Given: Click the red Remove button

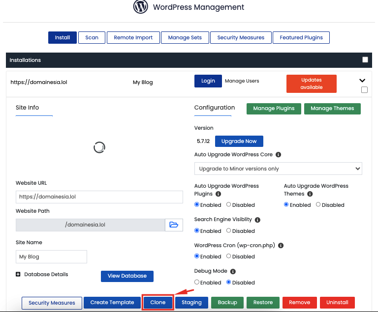Looking at the screenshot, I should pyautogui.click(x=299, y=303).
